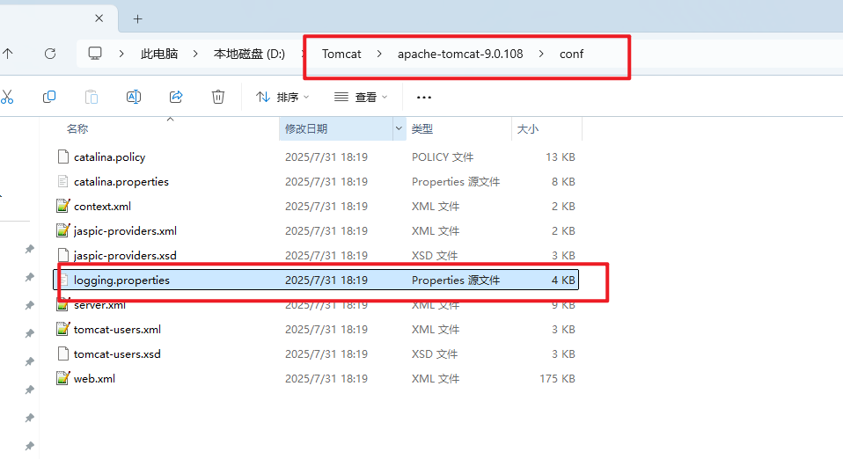
Task: Sort by 大小 column header
Action: 527,129
